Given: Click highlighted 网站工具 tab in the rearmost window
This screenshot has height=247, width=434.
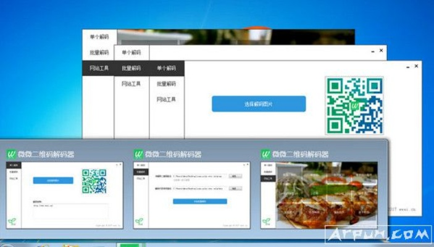Looking at the screenshot, I should pos(99,68).
